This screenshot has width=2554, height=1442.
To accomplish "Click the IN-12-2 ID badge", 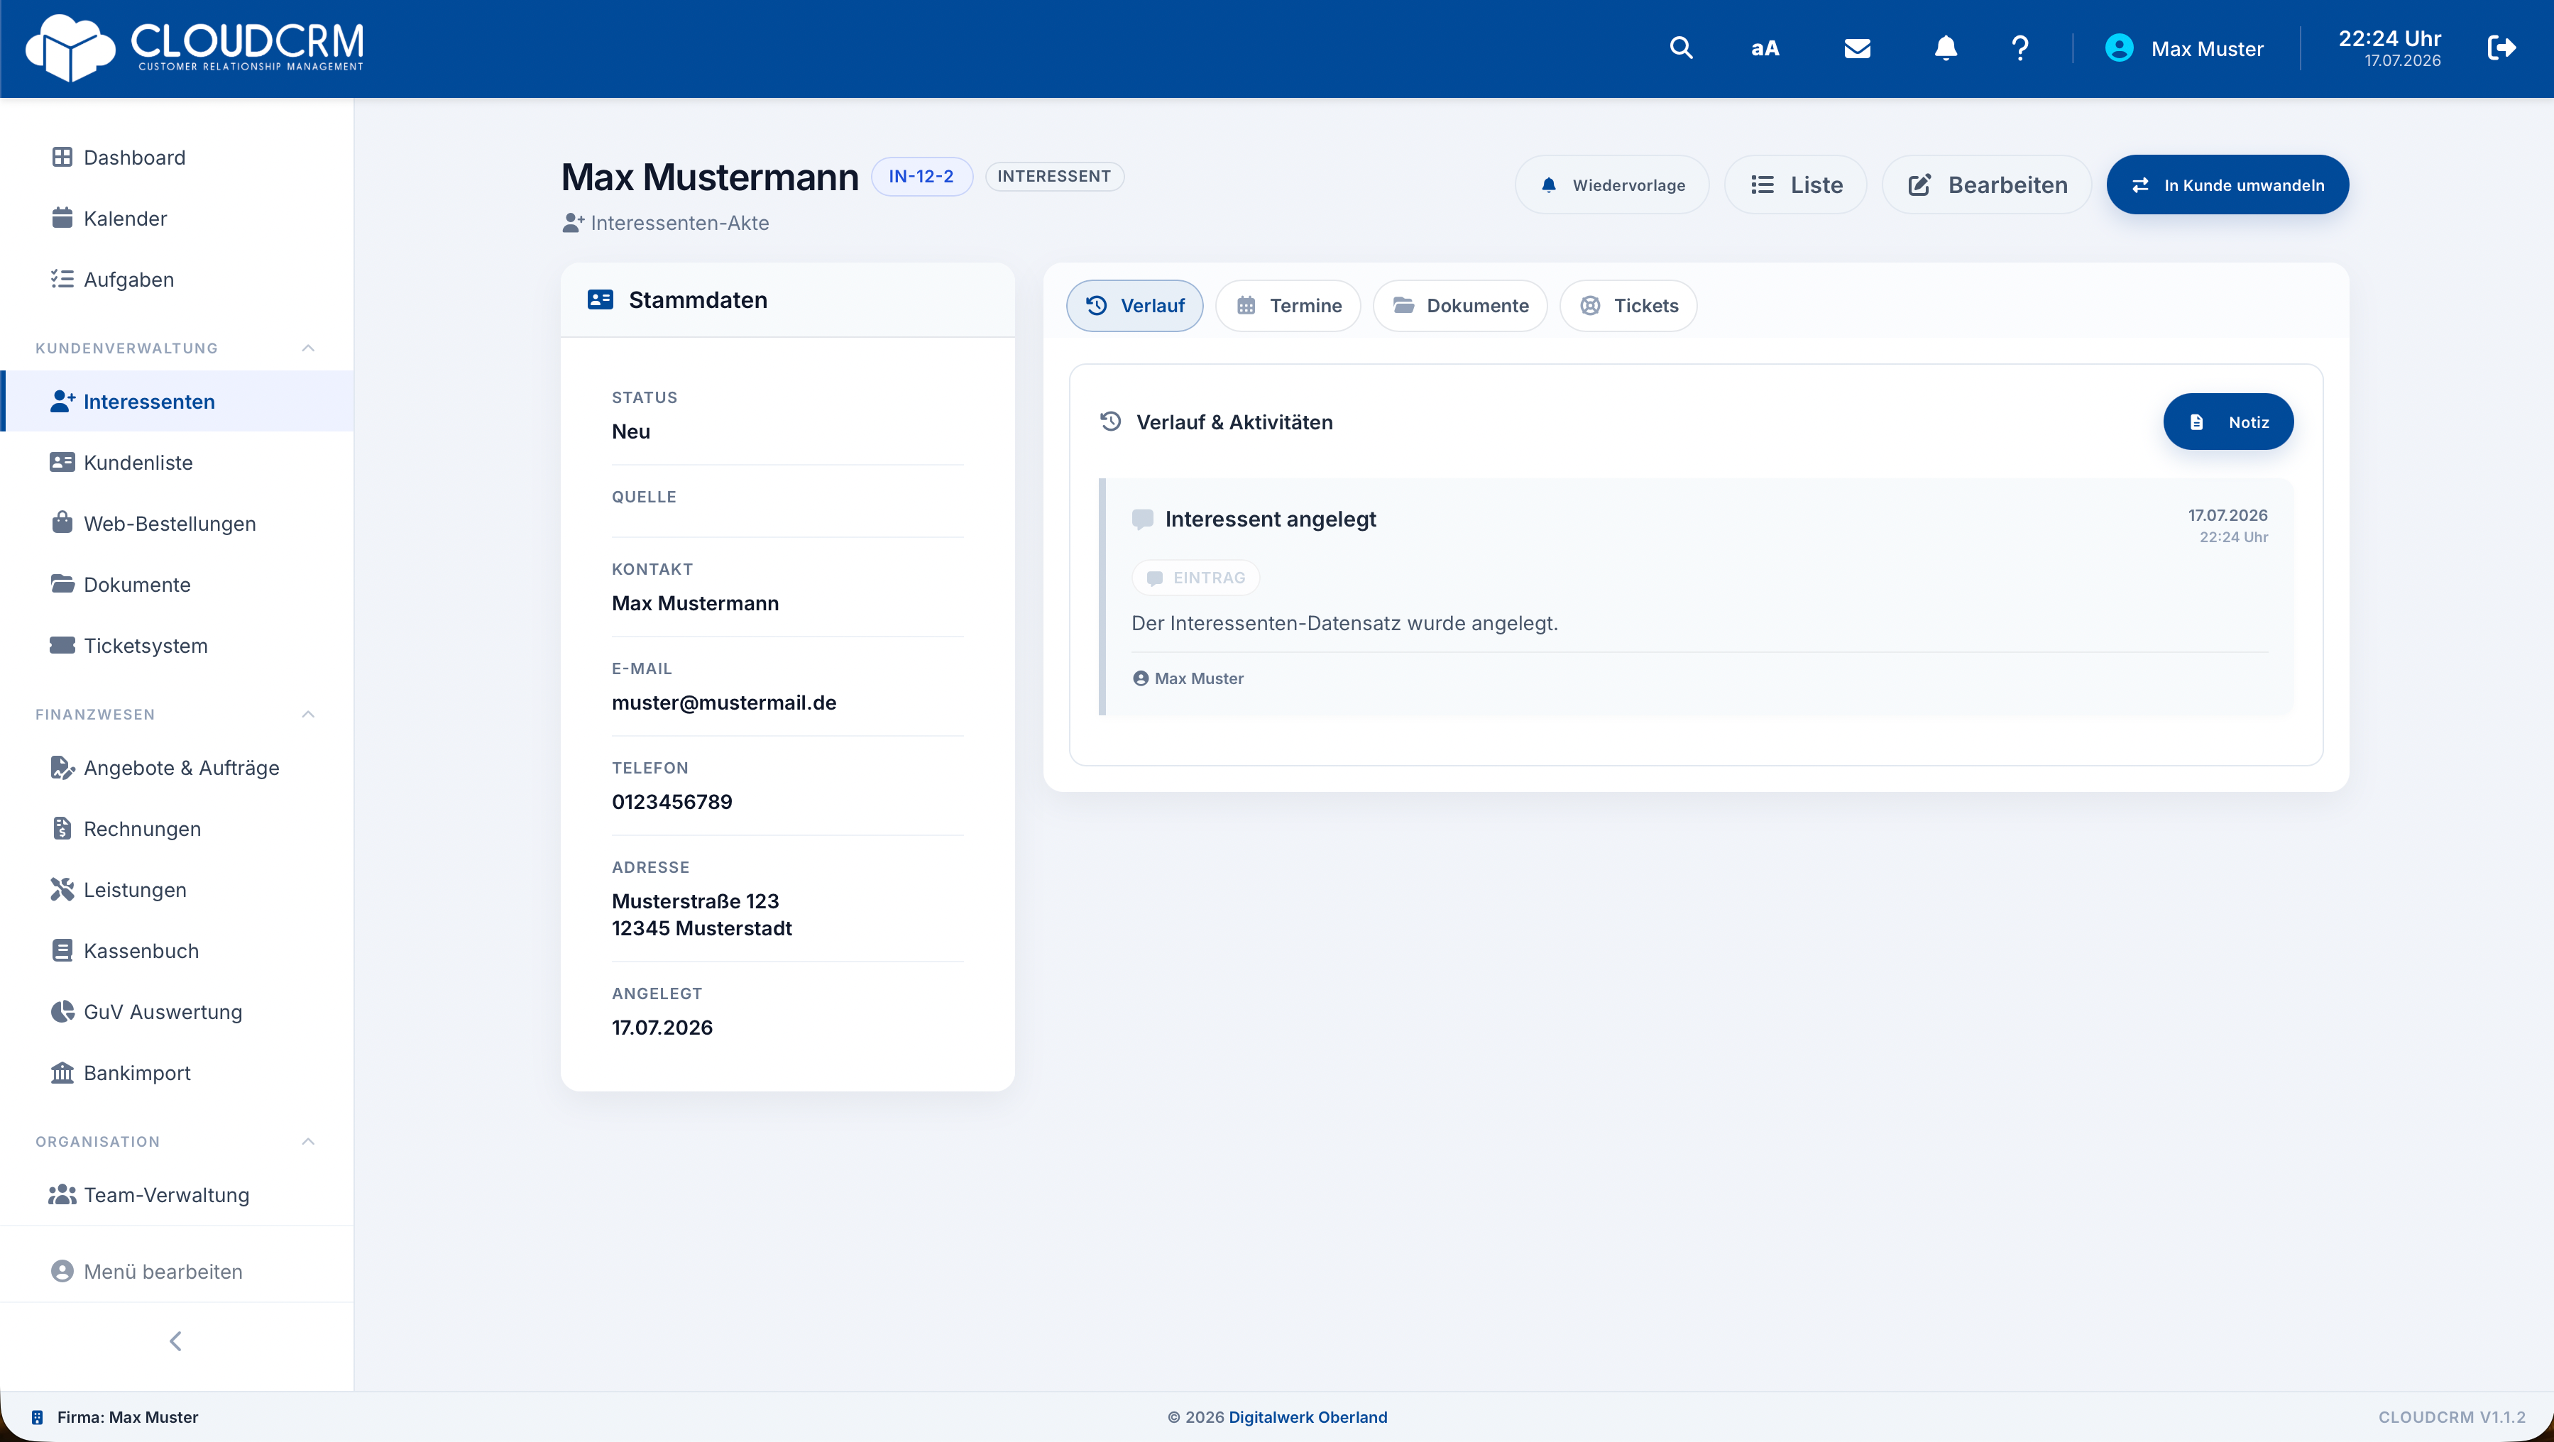I will 921,177.
